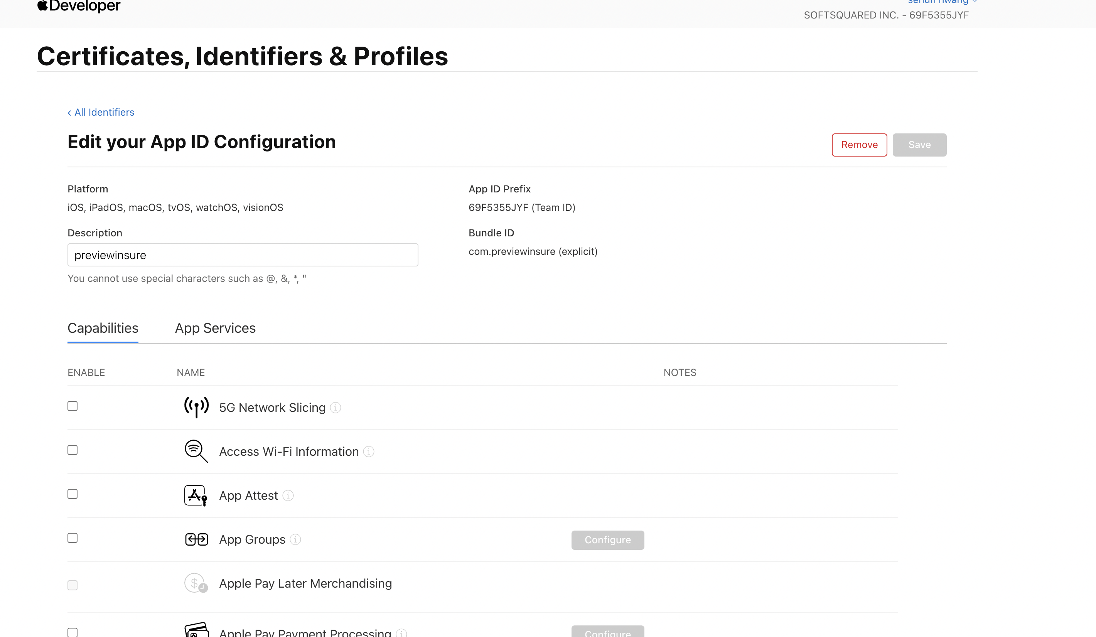Click the Apple Pay Later Merchandising dollar icon
The width and height of the screenshot is (1096, 637).
196,583
